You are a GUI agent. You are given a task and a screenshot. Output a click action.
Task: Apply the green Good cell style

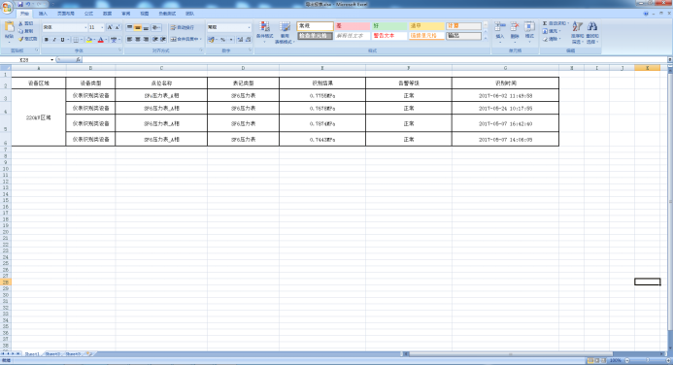[389, 26]
